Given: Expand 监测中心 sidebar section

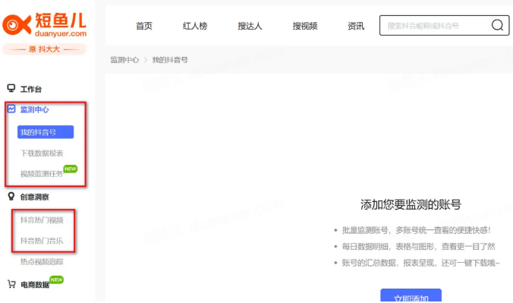Looking at the screenshot, I should coord(34,109).
